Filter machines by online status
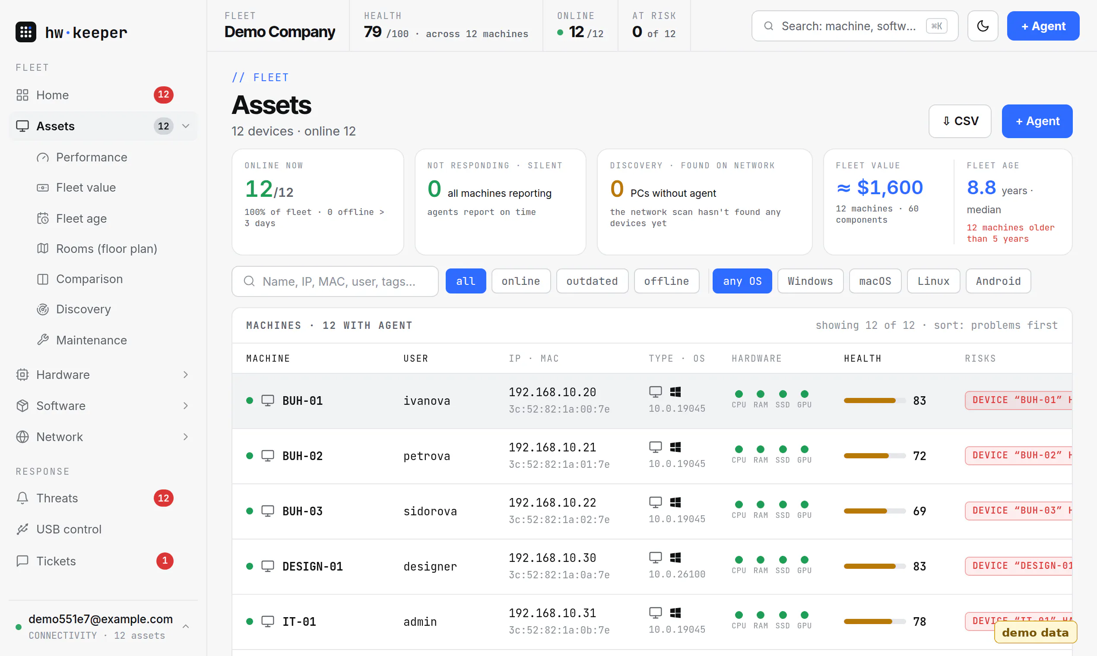This screenshot has width=1097, height=656. [520, 281]
